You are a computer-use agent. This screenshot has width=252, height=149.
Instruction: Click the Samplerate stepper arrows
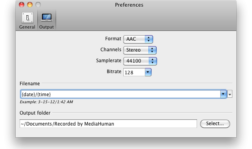click(x=153, y=61)
